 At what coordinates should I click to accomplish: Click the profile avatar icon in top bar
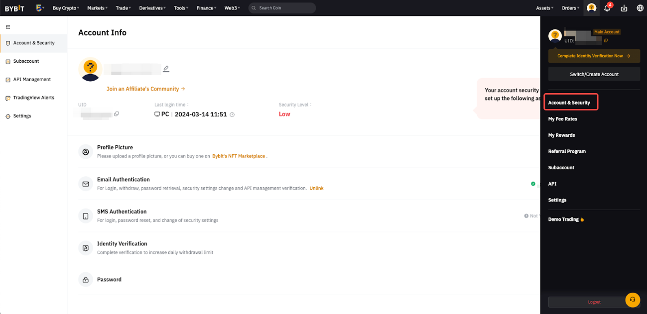pyautogui.click(x=591, y=8)
